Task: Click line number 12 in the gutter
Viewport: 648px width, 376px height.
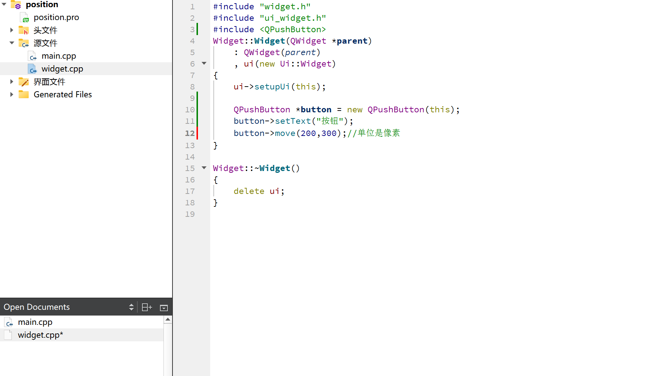Action: click(190, 133)
